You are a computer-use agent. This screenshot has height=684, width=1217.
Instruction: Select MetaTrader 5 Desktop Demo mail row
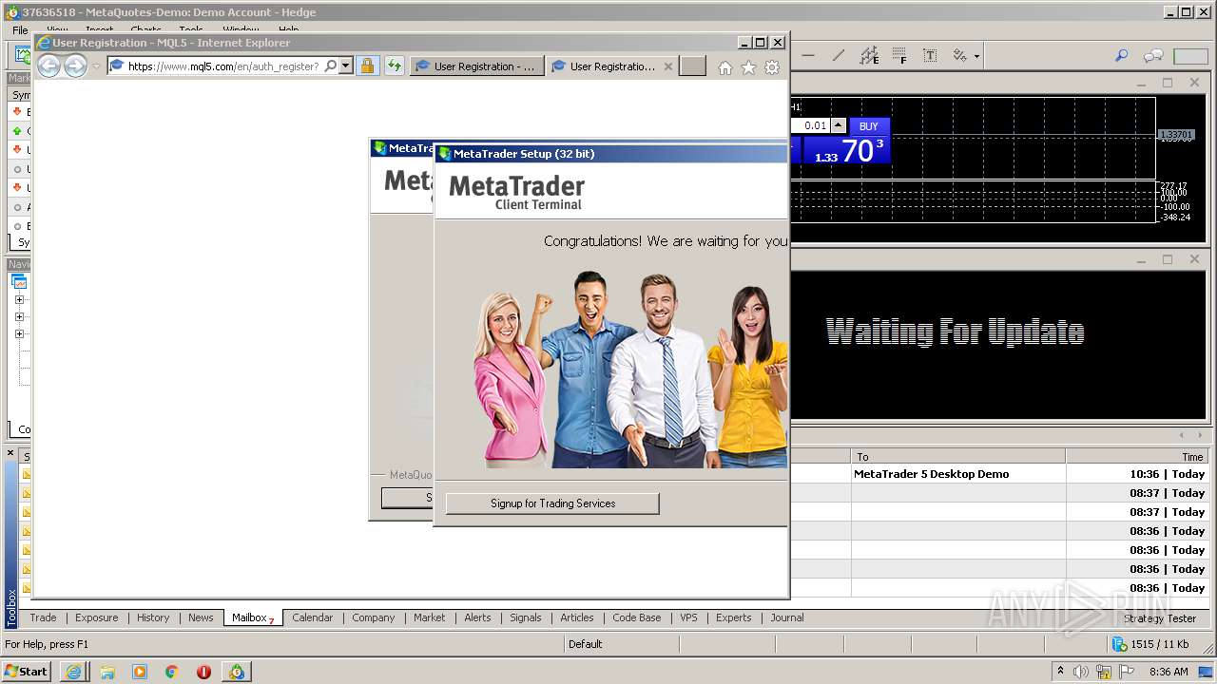(x=998, y=474)
